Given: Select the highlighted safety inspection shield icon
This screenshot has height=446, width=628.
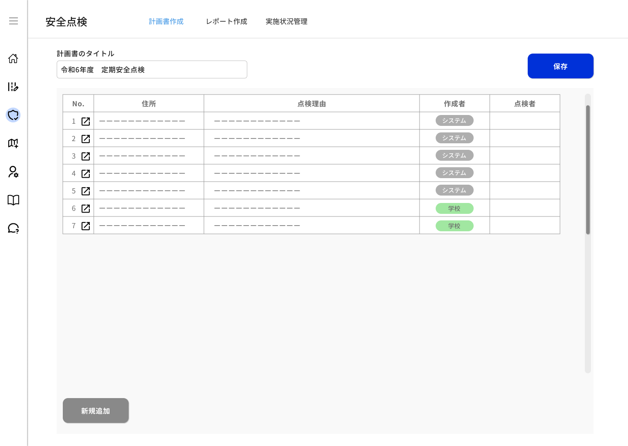Looking at the screenshot, I should (13, 115).
